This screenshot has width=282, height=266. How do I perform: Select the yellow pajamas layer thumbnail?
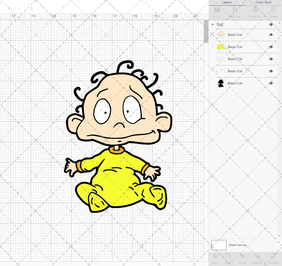point(221,47)
